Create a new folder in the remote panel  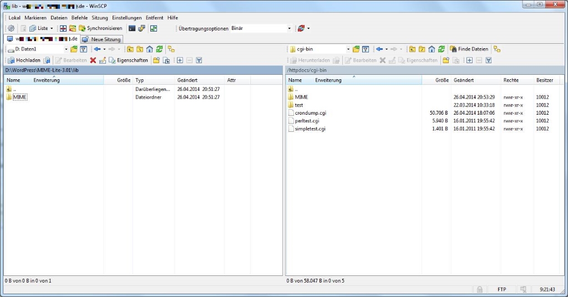click(445, 60)
